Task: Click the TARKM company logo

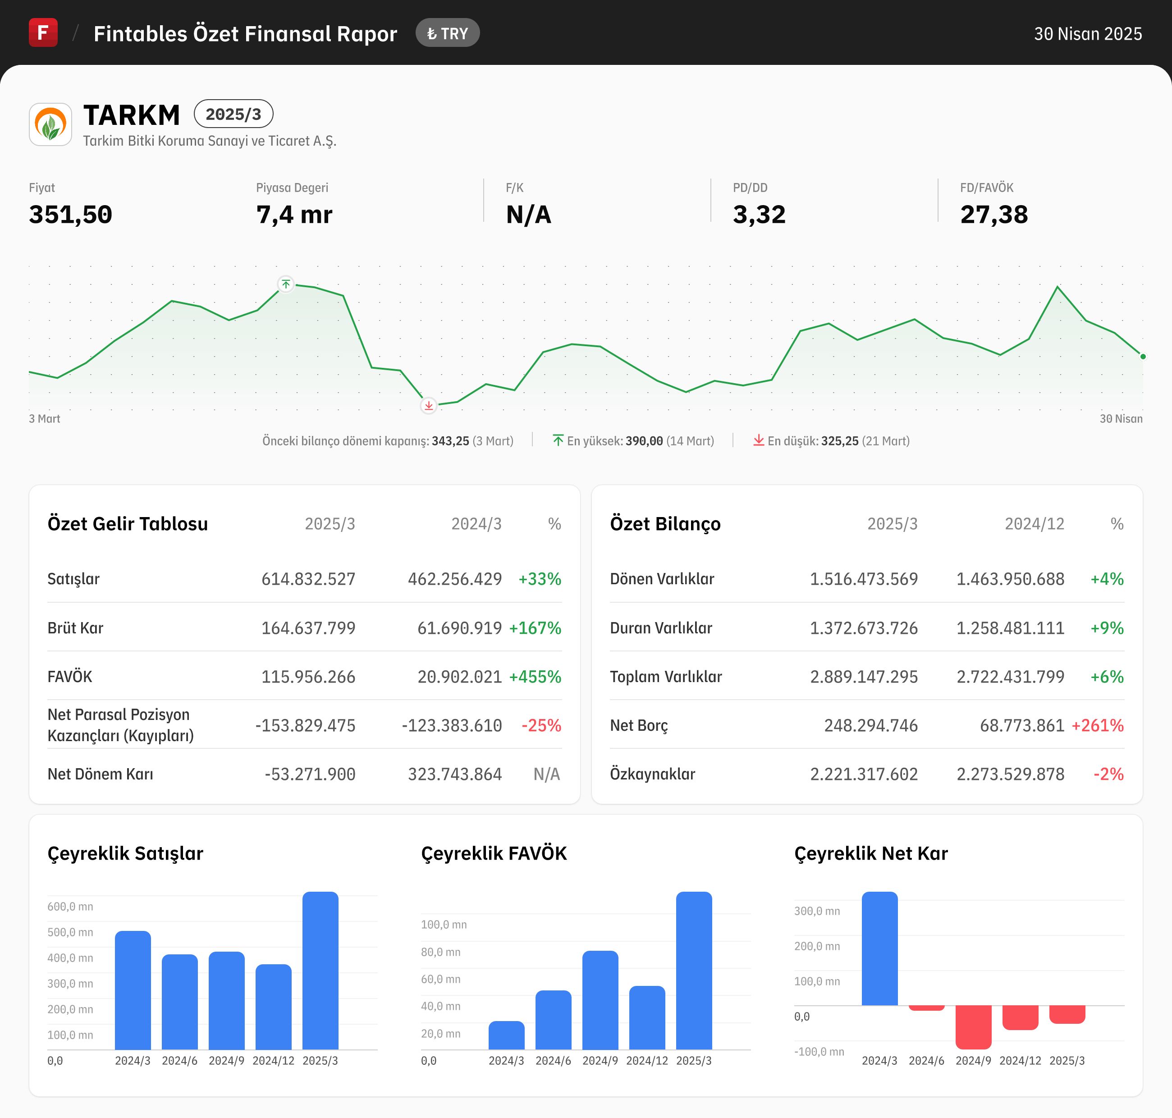Action: (x=50, y=124)
